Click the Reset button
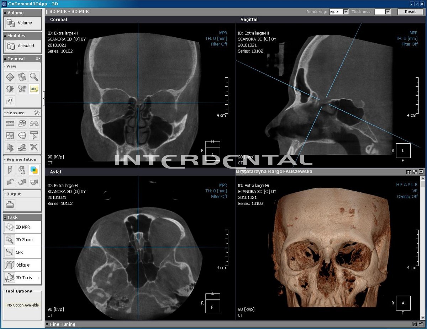This screenshot has height=329, width=427. pyautogui.click(x=410, y=12)
